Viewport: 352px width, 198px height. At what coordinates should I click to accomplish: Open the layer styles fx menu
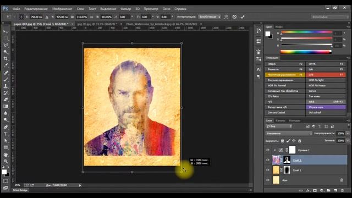coord(308,190)
